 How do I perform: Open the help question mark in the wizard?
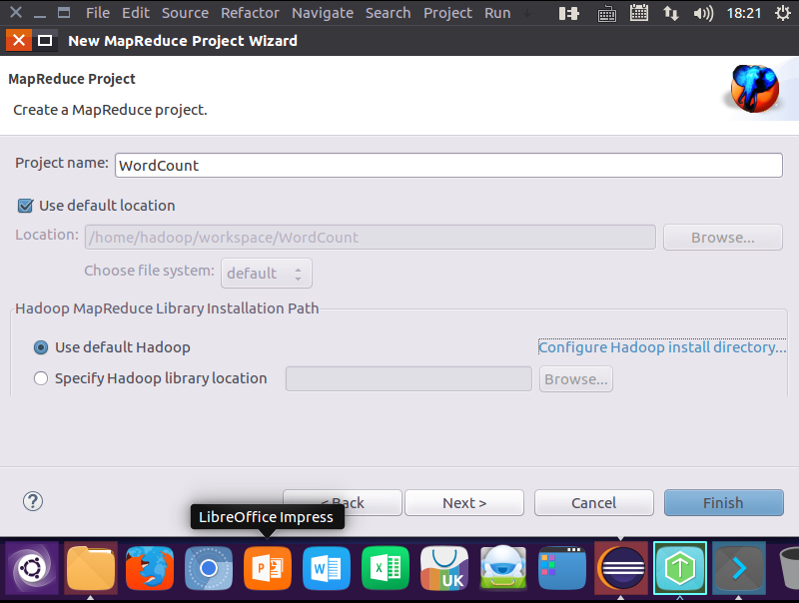pyautogui.click(x=32, y=501)
